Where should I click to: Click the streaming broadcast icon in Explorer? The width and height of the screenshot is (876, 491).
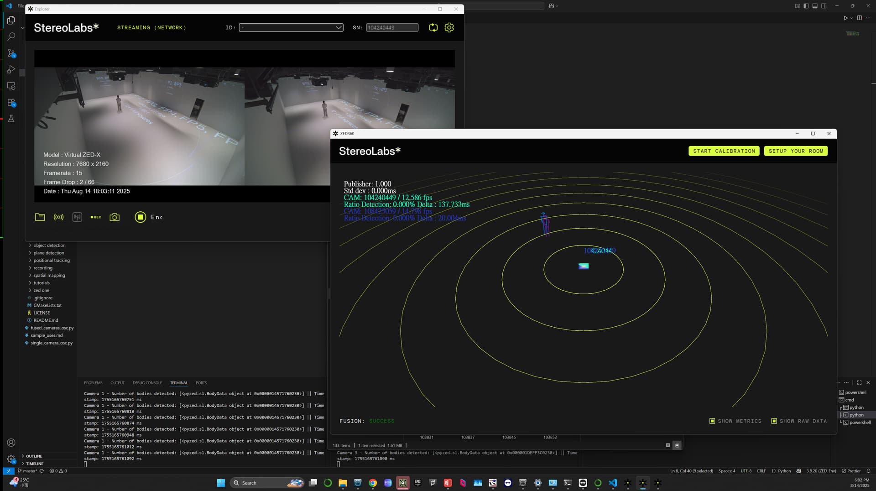point(58,217)
